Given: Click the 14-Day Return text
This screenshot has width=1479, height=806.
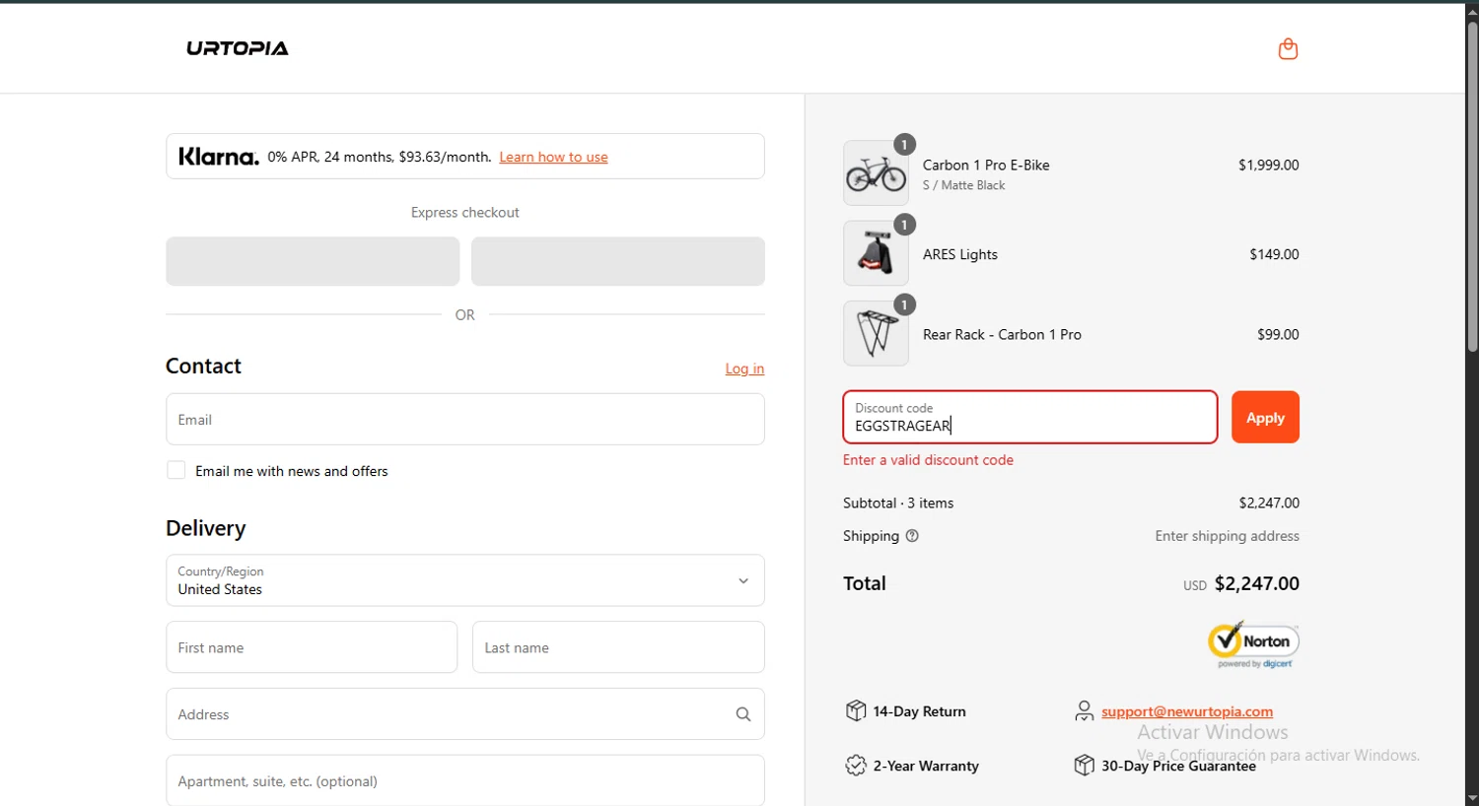Looking at the screenshot, I should click(x=920, y=711).
